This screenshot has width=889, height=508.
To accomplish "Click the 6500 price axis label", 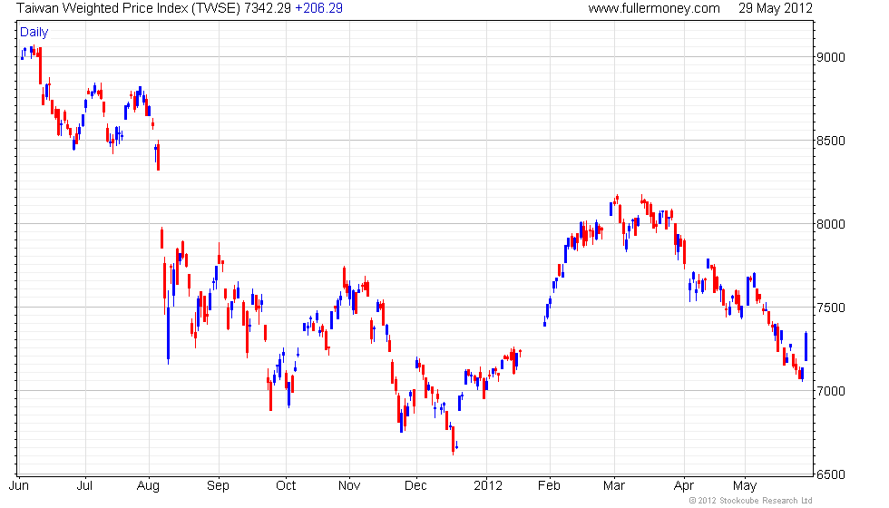I will (831, 474).
